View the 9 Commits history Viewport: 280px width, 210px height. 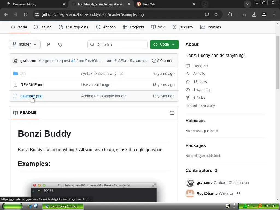162,61
